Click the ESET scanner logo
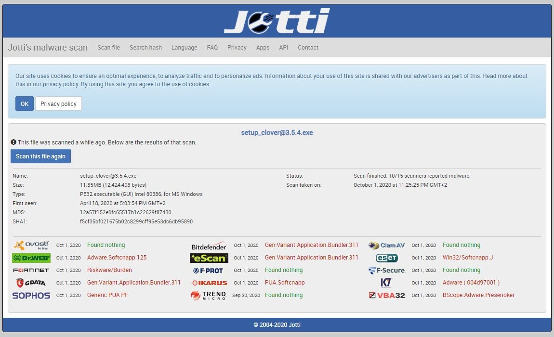 tap(386, 258)
